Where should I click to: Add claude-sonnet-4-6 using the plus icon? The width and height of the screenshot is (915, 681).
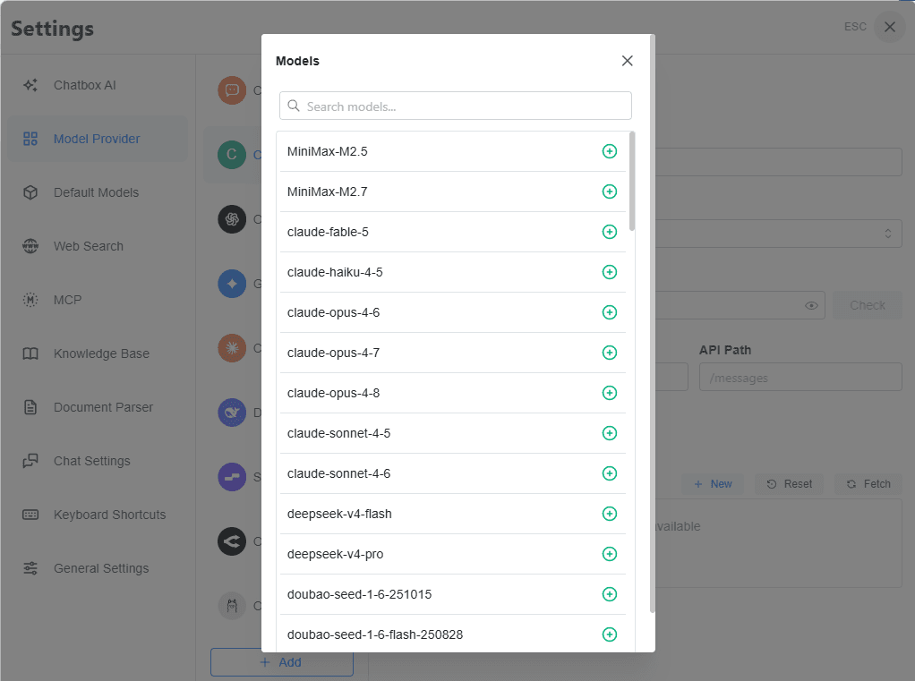pyautogui.click(x=609, y=473)
